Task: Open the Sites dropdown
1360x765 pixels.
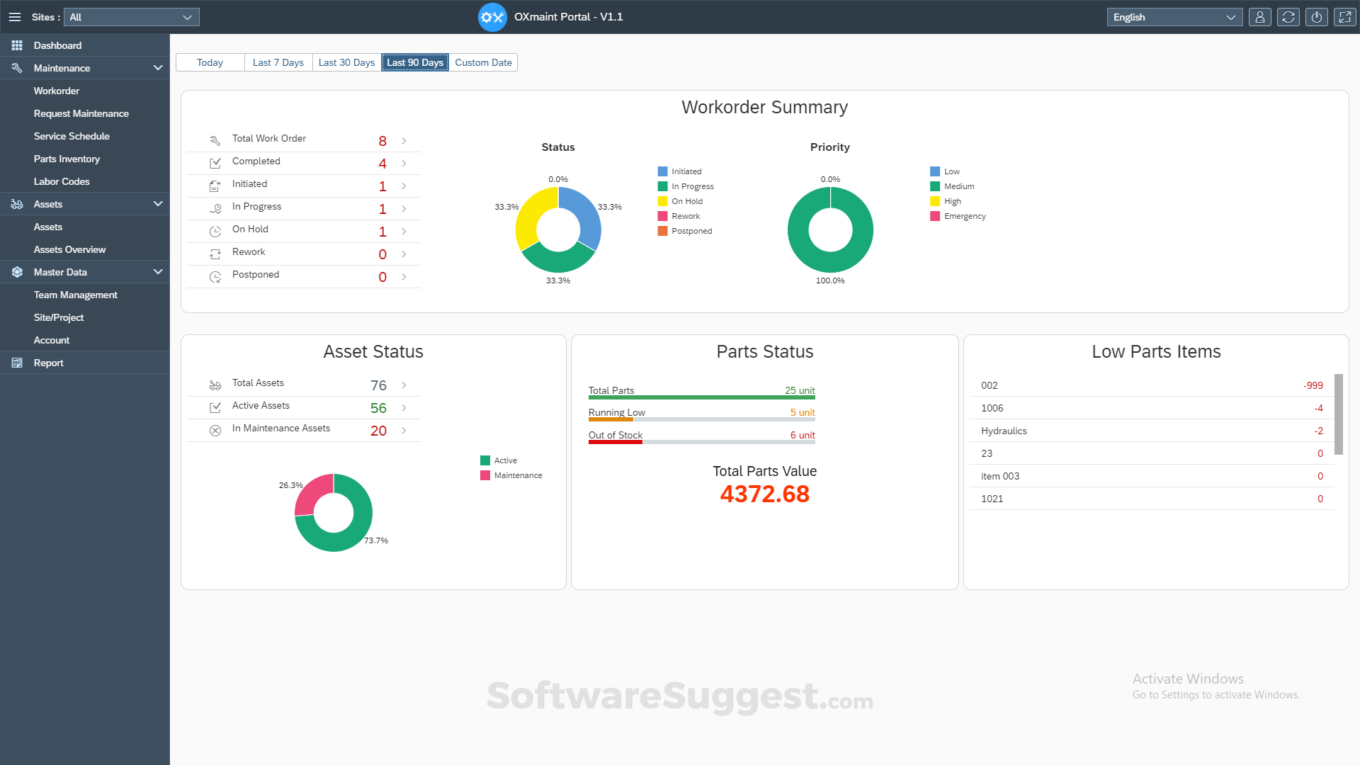Action: pyautogui.click(x=132, y=17)
